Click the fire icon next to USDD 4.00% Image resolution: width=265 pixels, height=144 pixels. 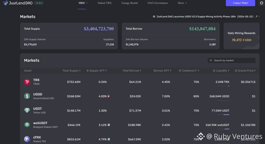(x=108, y=96)
